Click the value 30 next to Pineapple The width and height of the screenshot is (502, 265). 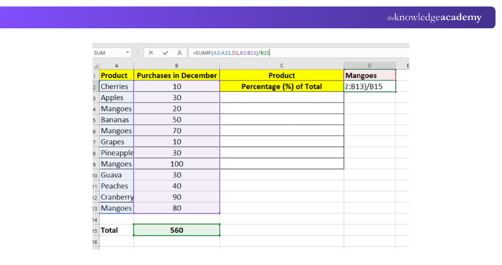(x=177, y=153)
